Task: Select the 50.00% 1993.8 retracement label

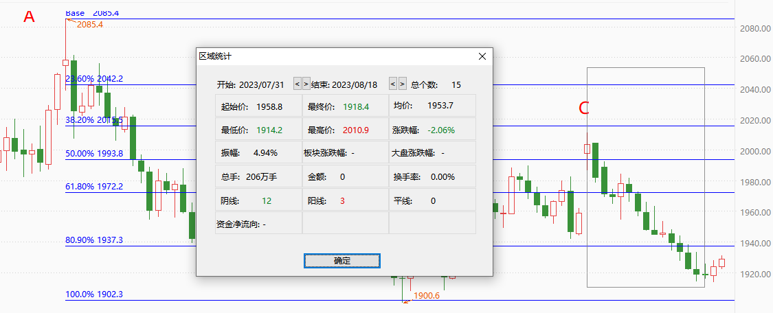Action: (x=94, y=154)
